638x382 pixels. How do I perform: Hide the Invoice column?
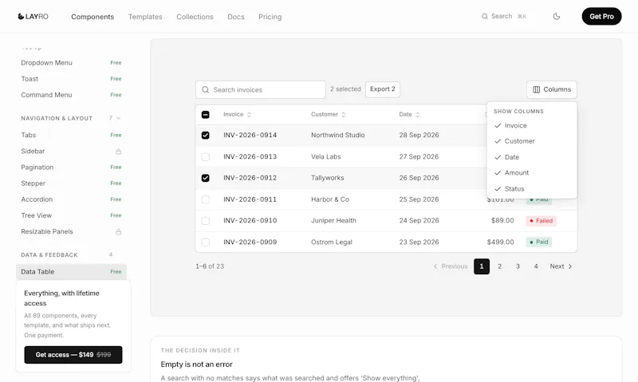coord(532,126)
